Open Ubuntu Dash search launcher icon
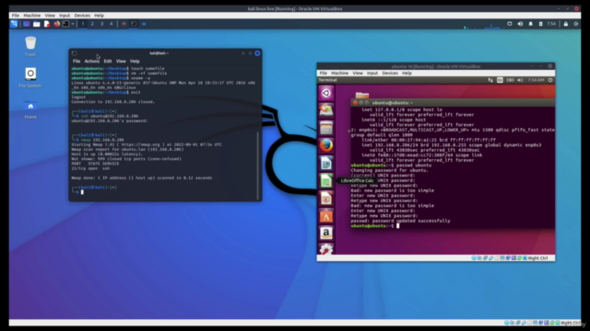The height and width of the screenshot is (331, 590). pos(326,93)
